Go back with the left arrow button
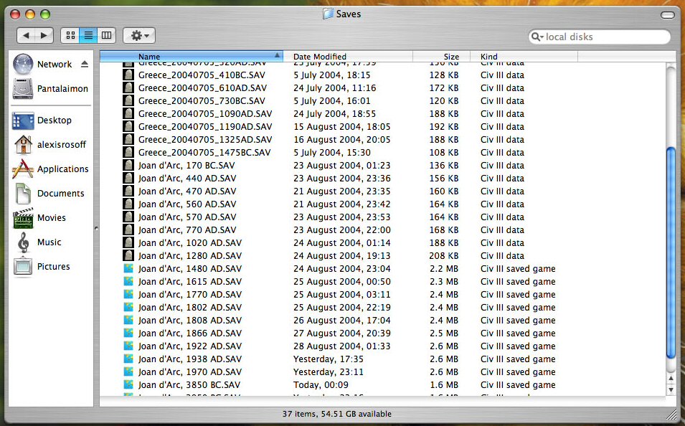Image resolution: width=685 pixels, height=426 pixels. tap(27, 35)
